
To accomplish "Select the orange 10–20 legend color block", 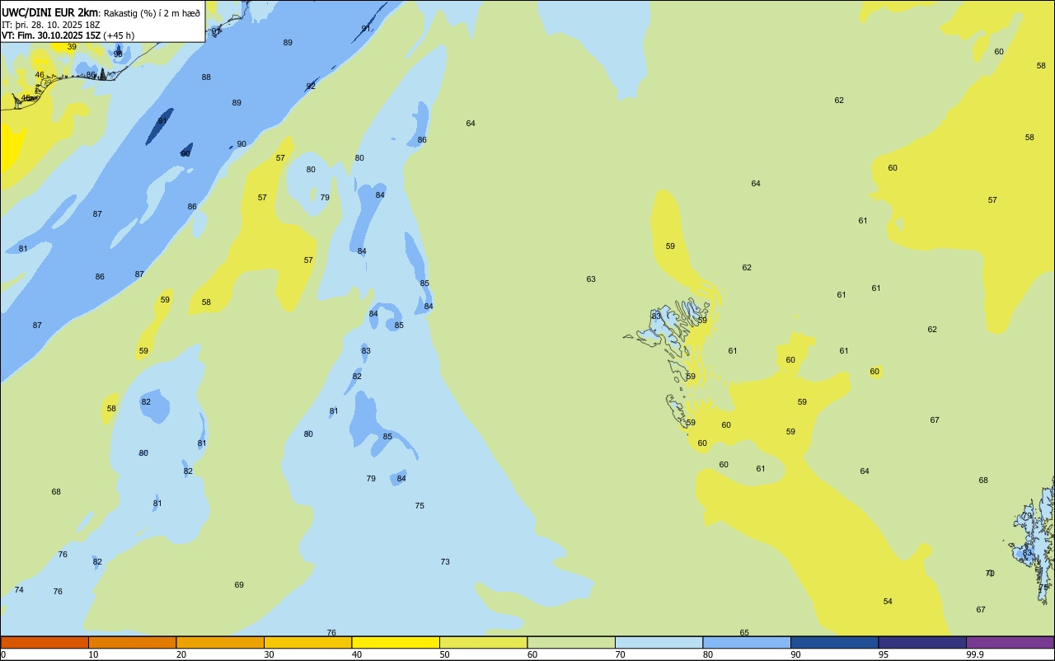I will pyautogui.click(x=132, y=642).
